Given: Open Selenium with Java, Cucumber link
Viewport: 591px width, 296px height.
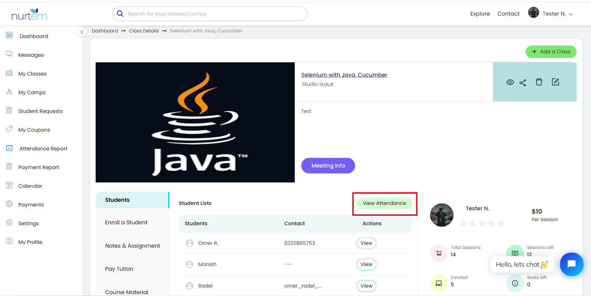Looking at the screenshot, I should [x=344, y=75].
